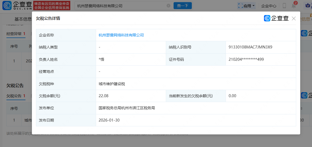Click the 查一下 search button
312x147 pixels.
coord(183,6)
